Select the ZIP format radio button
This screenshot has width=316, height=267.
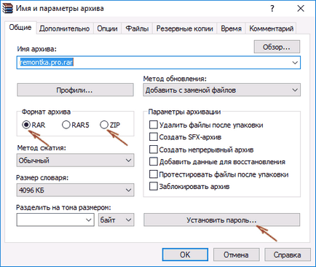click(x=104, y=125)
